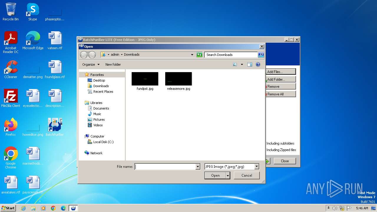The height and width of the screenshot is (212, 377).
Task: Open FileZilla Client desktop icon
Action: (11, 98)
